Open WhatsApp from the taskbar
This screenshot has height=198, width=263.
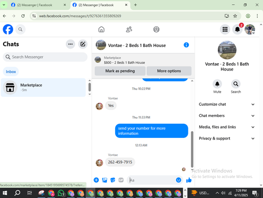point(61,193)
